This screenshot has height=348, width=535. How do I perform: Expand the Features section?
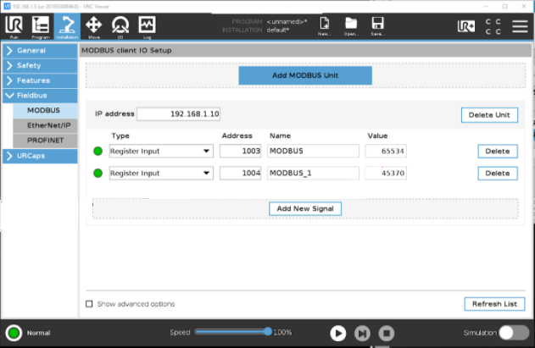[x=40, y=80]
